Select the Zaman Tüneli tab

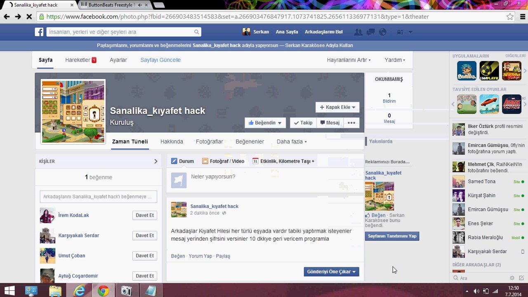click(x=130, y=141)
